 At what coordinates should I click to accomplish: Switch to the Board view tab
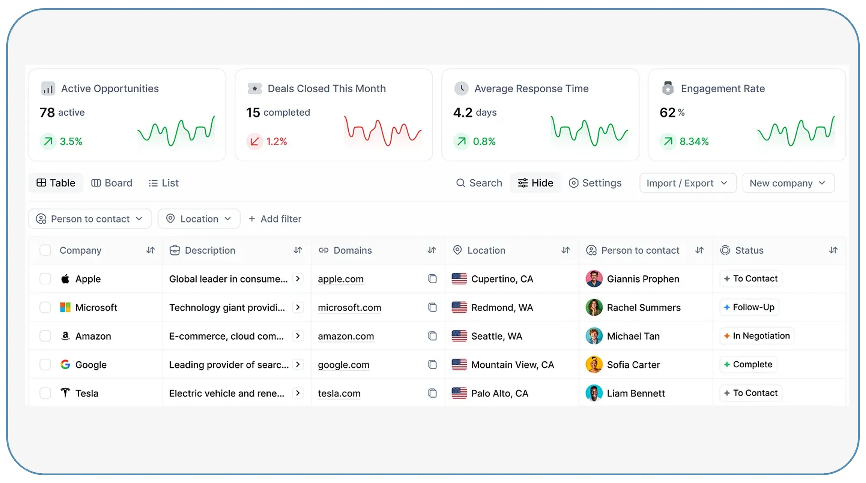click(x=112, y=183)
